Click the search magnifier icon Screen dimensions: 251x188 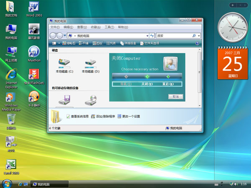(194, 36)
